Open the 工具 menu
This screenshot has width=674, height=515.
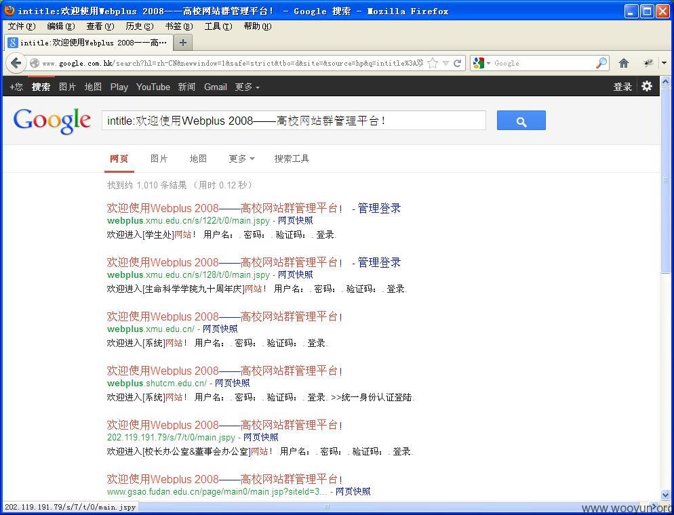(x=218, y=26)
